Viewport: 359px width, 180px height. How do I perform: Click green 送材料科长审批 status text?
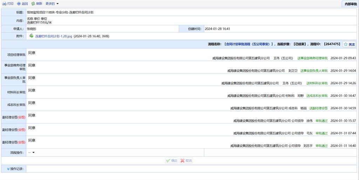point(317,83)
